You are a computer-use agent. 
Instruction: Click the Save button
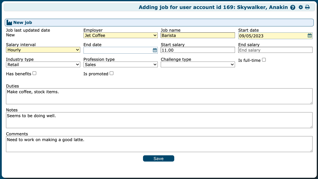click(158, 158)
